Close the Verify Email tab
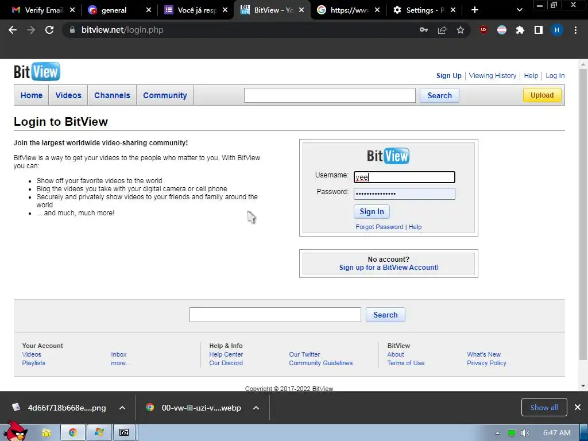The width and height of the screenshot is (588, 441). [x=72, y=10]
